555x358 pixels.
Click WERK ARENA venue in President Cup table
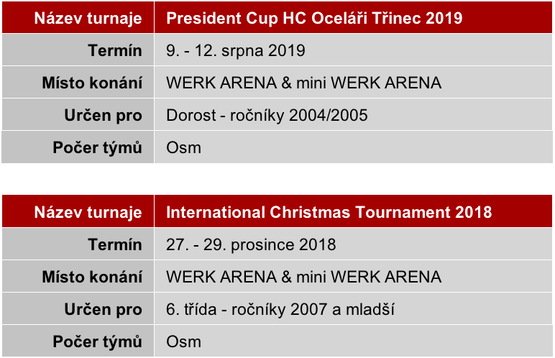[303, 83]
